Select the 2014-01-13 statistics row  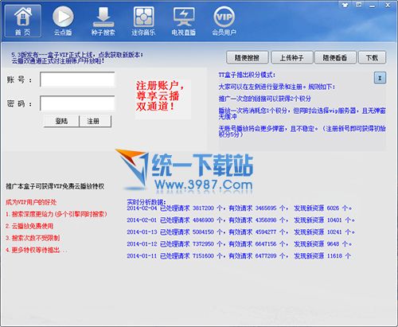tap(240, 232)
